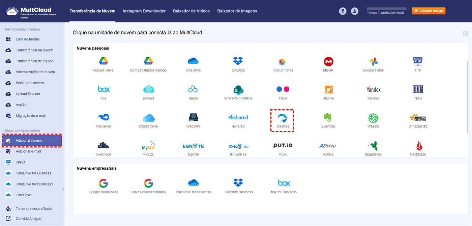Open the Transferência de Nuvem tab

92,11
